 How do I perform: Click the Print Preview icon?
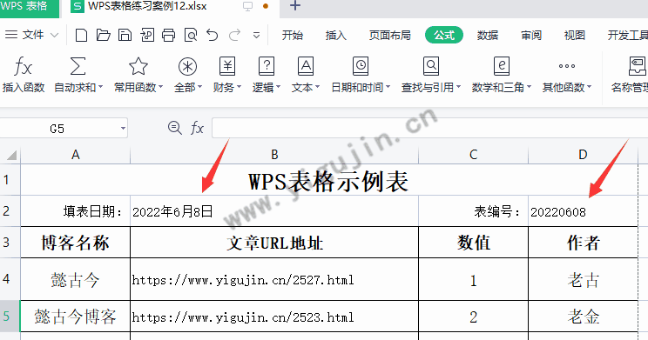coord(191,36)
